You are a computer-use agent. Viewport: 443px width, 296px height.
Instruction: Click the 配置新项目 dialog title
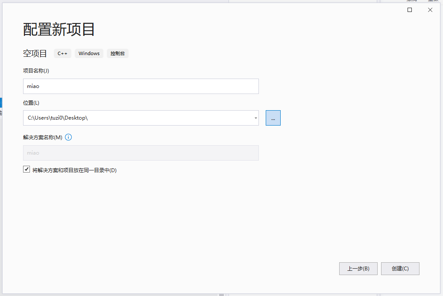59,30
